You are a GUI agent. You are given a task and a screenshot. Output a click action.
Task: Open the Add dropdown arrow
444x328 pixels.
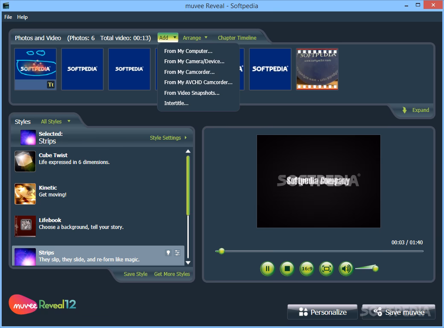(x=175, y=38)
